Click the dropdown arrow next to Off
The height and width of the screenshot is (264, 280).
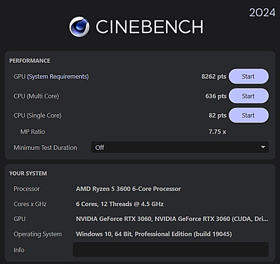click(x=263, y=147)
